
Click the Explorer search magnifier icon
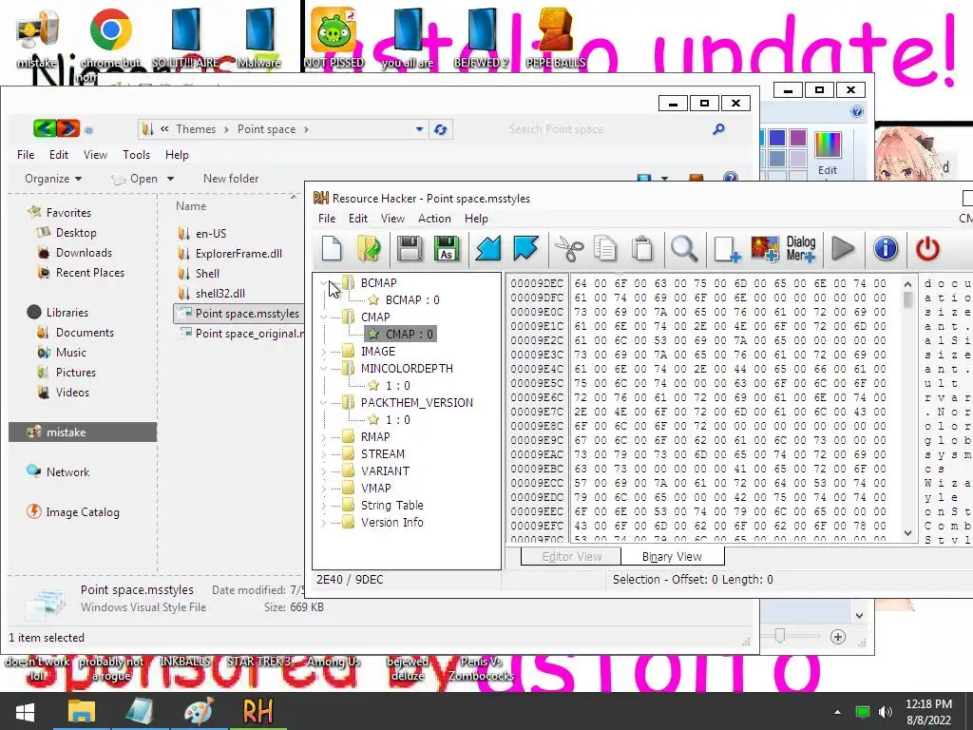point(718,129)
